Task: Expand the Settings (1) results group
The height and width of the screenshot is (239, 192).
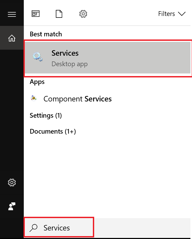Action: pyautogui.click(x=46, y=116)
